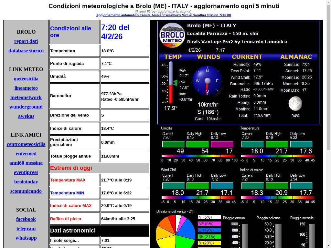Click the moon phase image

295,104
